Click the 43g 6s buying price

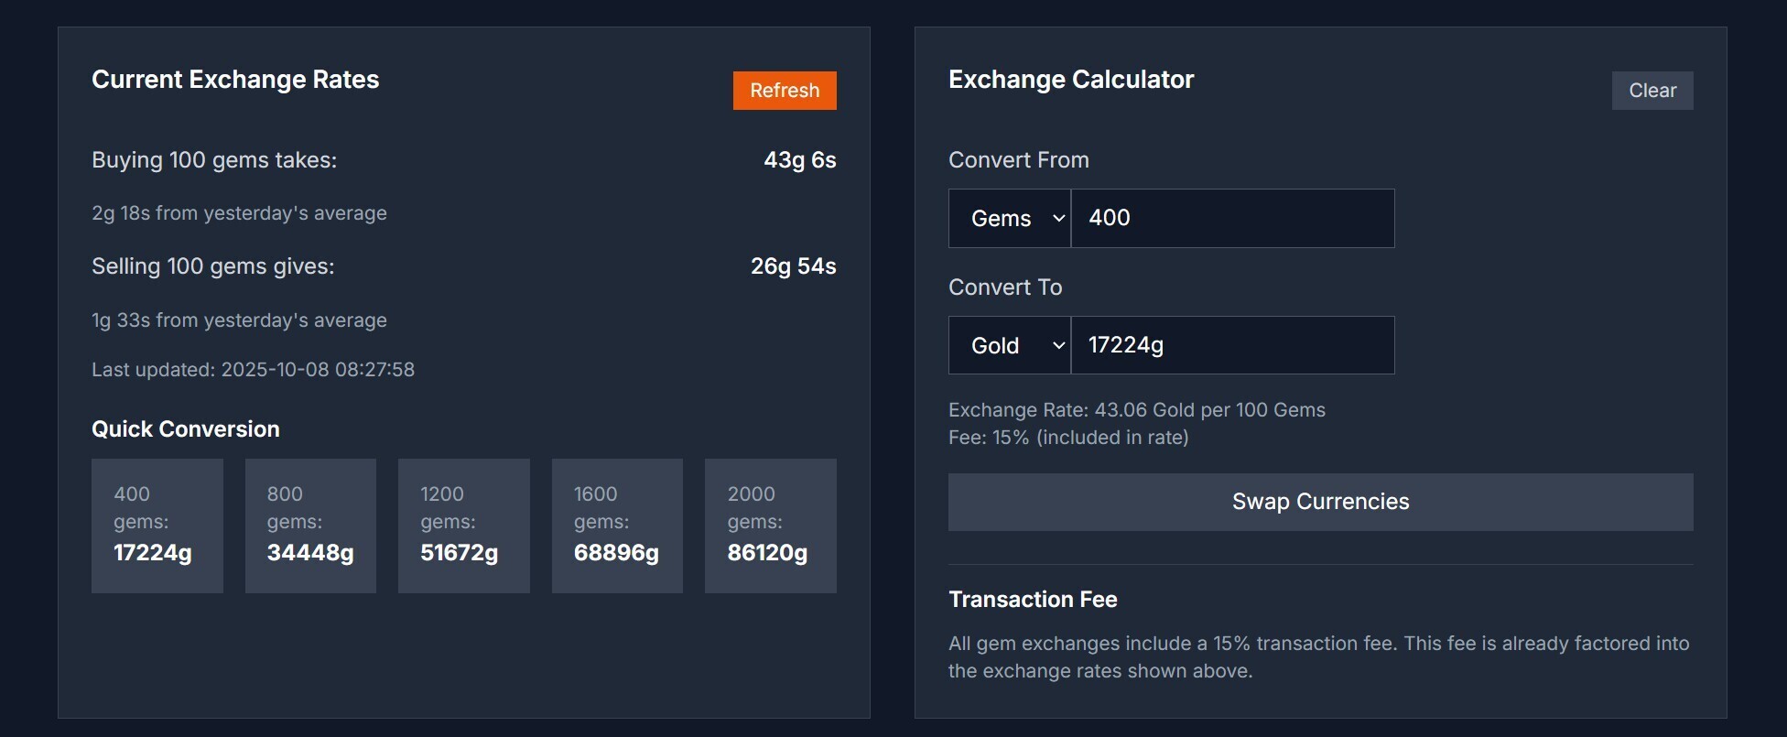click(800, 160)
